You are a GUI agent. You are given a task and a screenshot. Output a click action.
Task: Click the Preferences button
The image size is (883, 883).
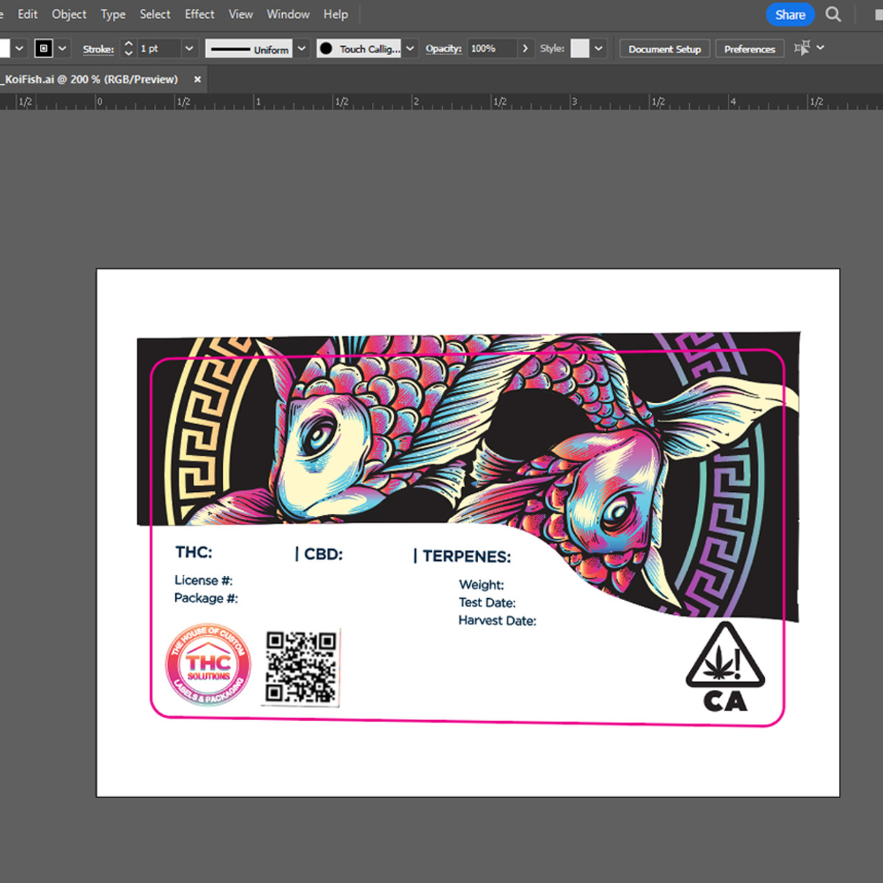tap(749, 49)
